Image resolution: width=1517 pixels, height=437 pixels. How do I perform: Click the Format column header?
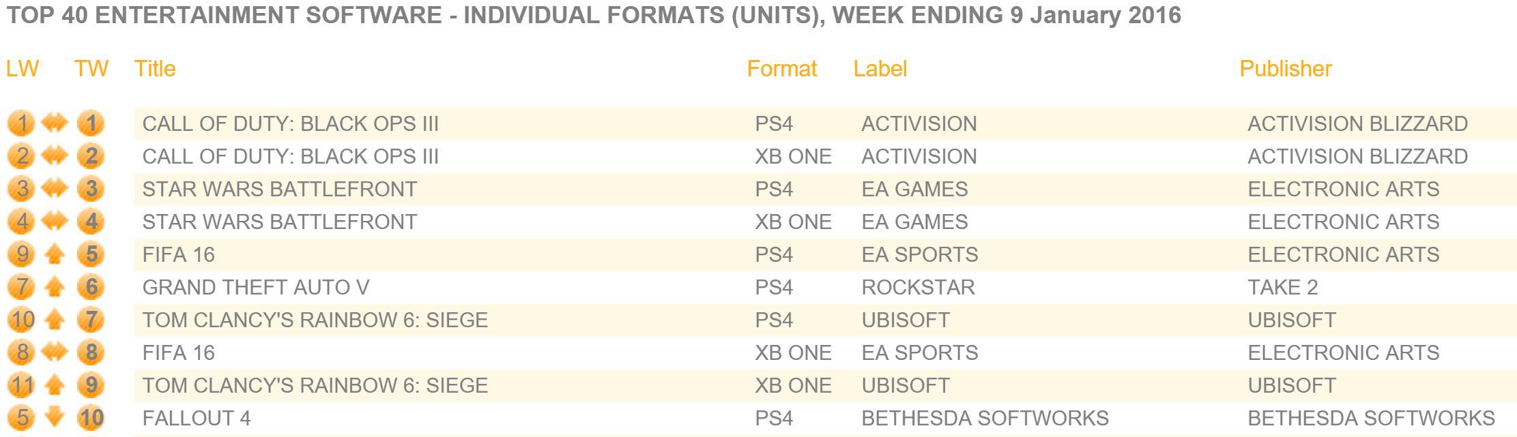pyautogui.click(x=782, y=69)
